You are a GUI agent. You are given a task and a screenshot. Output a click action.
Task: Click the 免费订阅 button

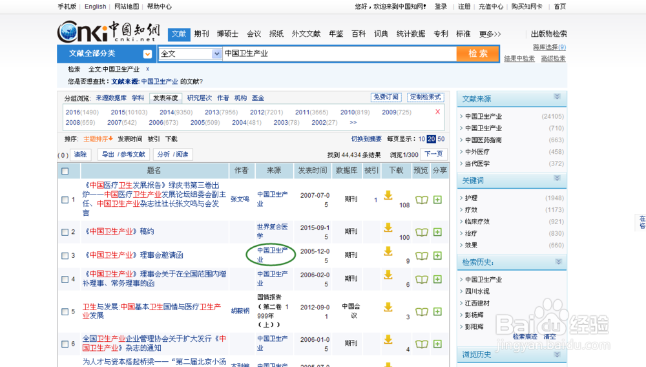(386, 97)
